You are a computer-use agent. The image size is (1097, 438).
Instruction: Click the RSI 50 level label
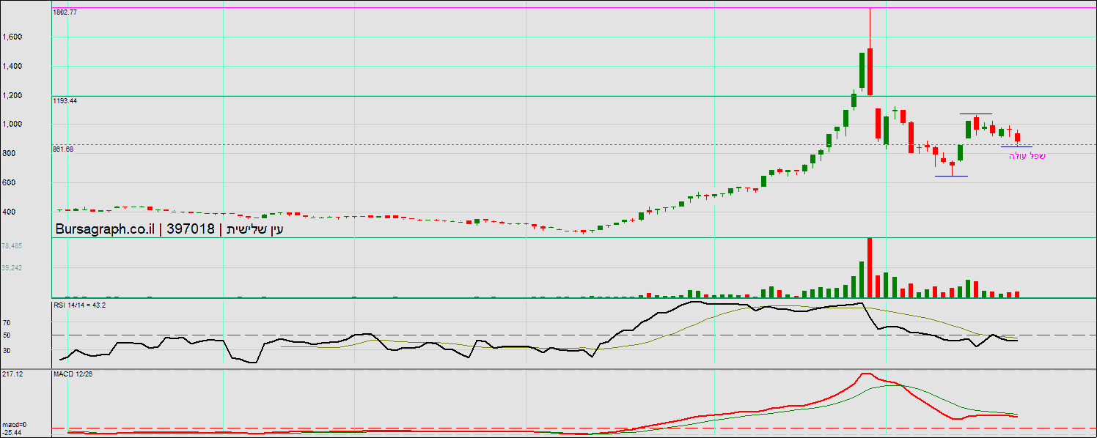pos(6,335)
